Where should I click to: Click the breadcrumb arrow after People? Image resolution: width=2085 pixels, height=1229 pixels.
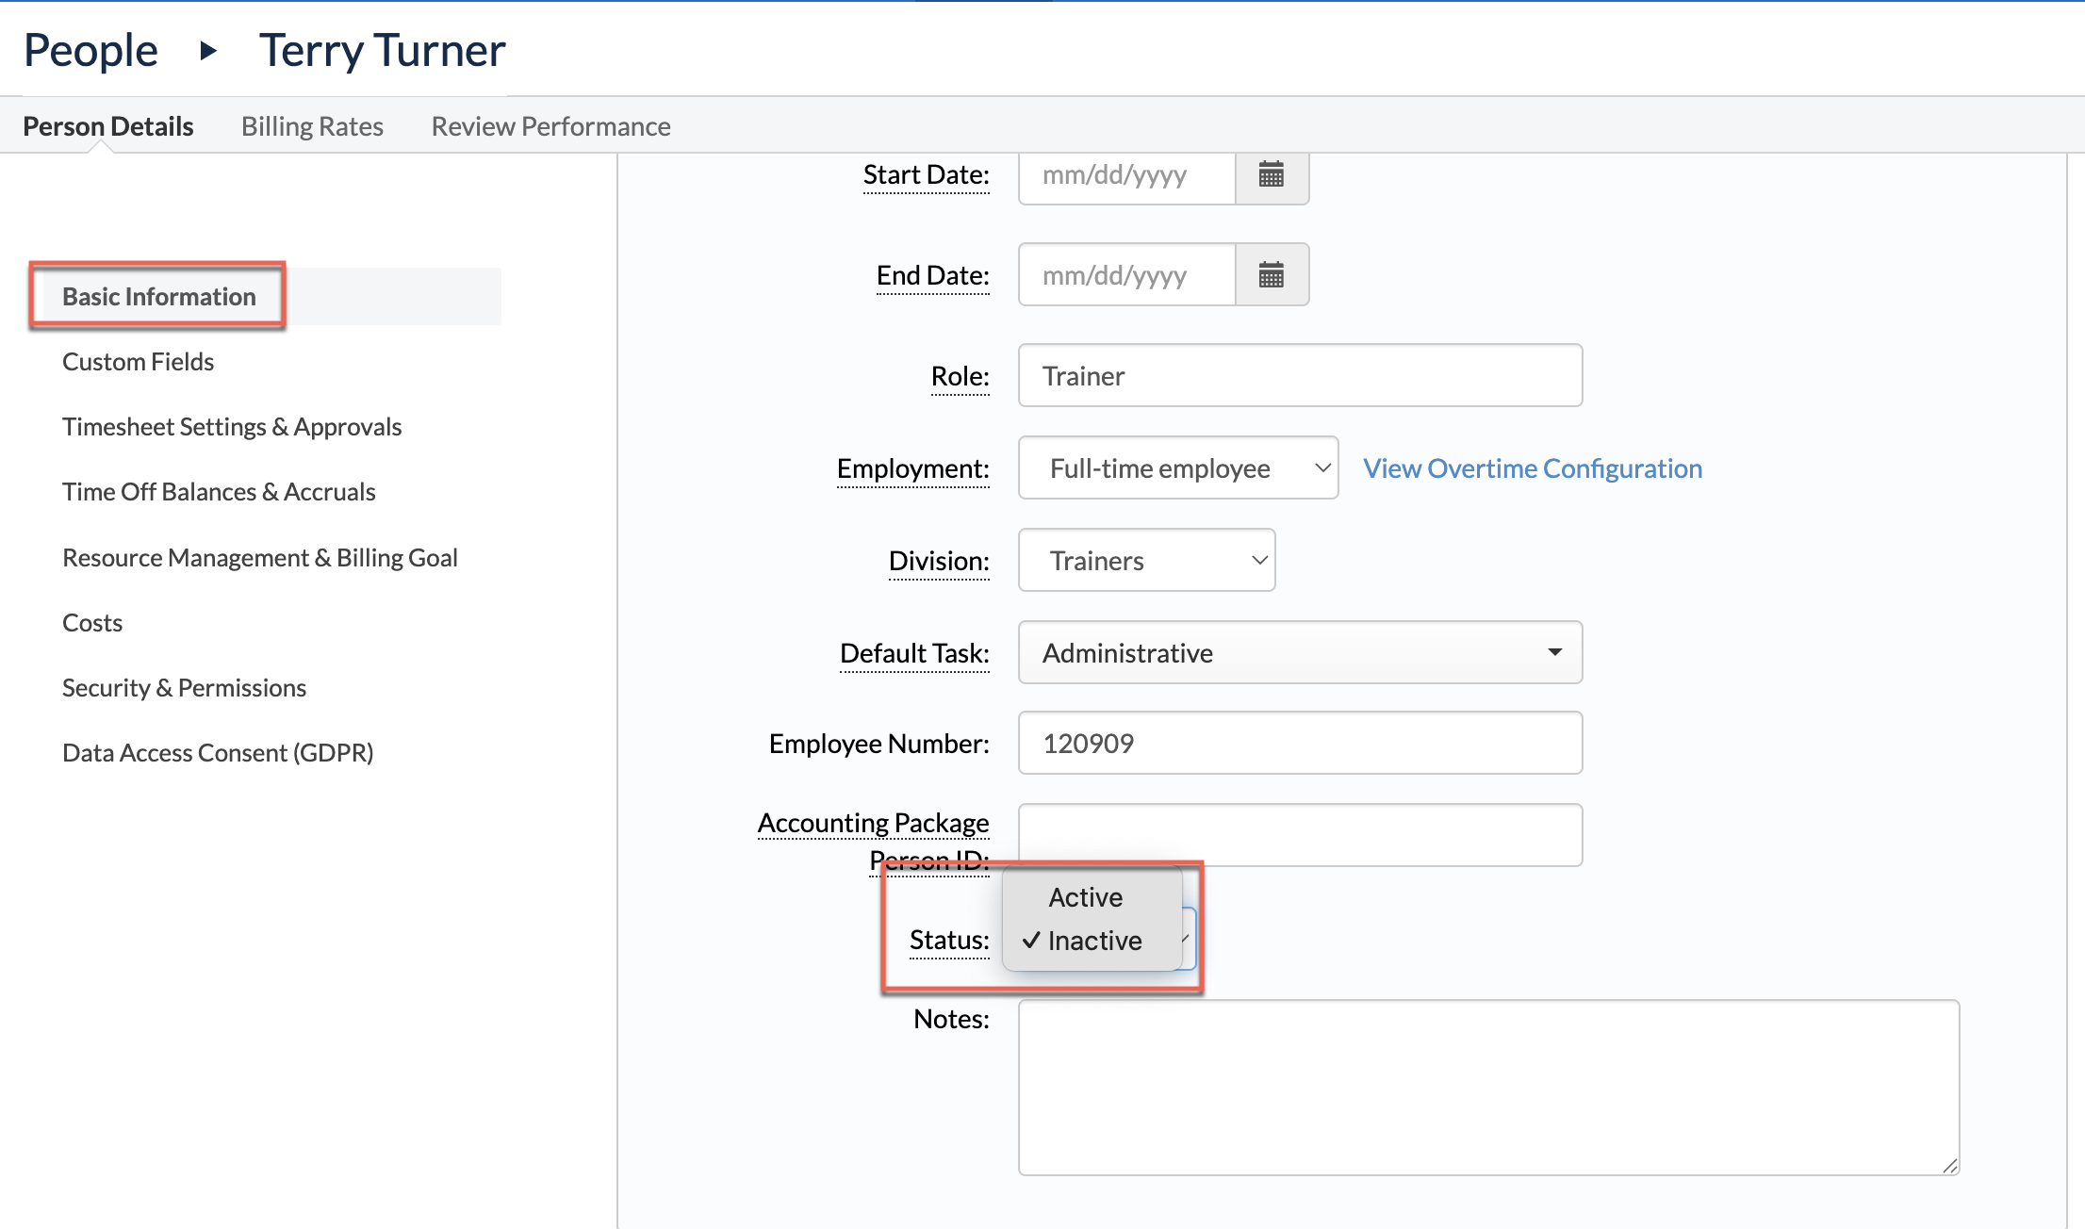(x=206, y=51)
